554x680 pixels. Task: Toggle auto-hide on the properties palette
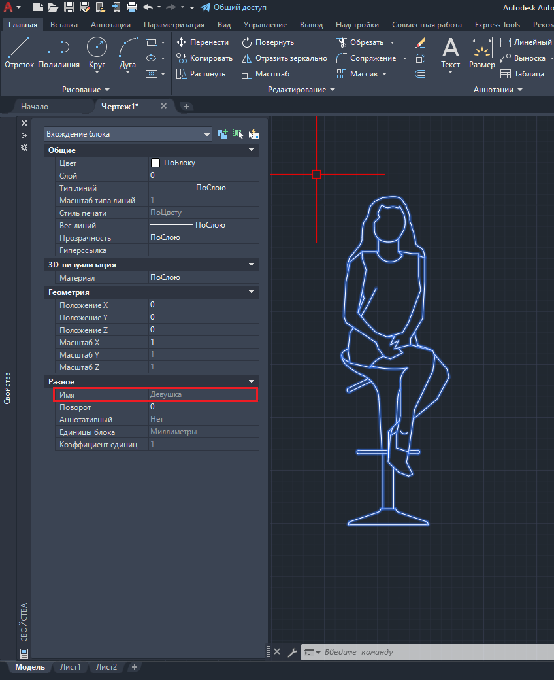point(24,135)
